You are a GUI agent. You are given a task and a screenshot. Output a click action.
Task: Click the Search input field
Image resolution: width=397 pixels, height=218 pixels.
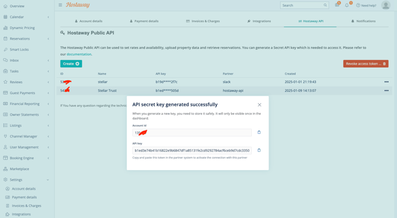pos(305,5)
